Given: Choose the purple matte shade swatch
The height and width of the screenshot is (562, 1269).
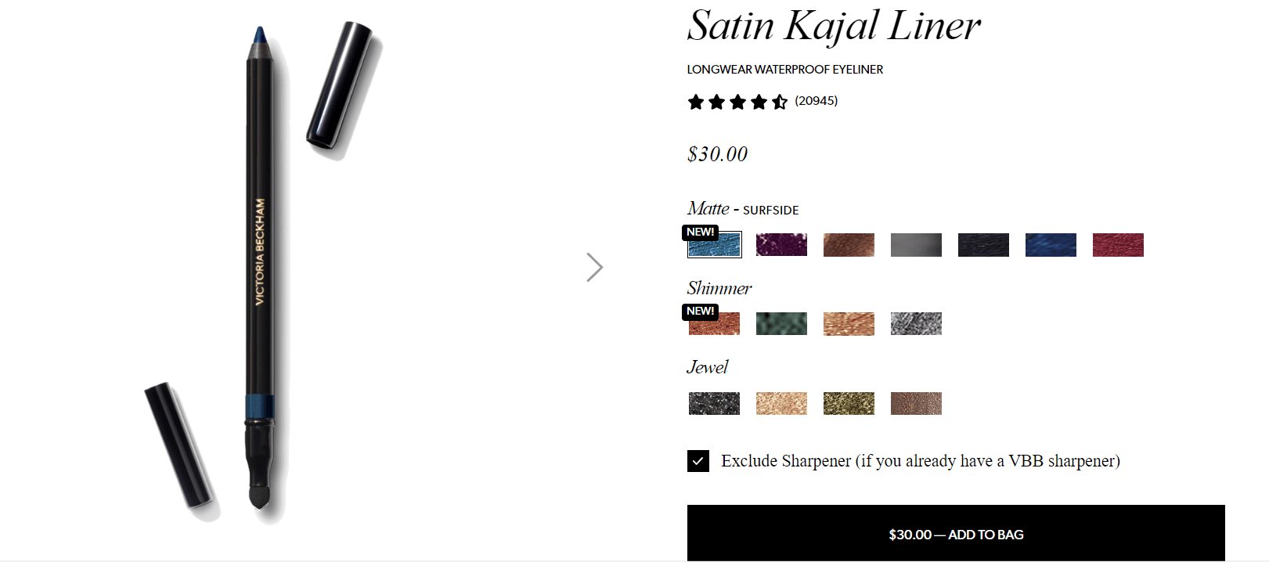Looking at the screenshot, I should click(781, 245).
